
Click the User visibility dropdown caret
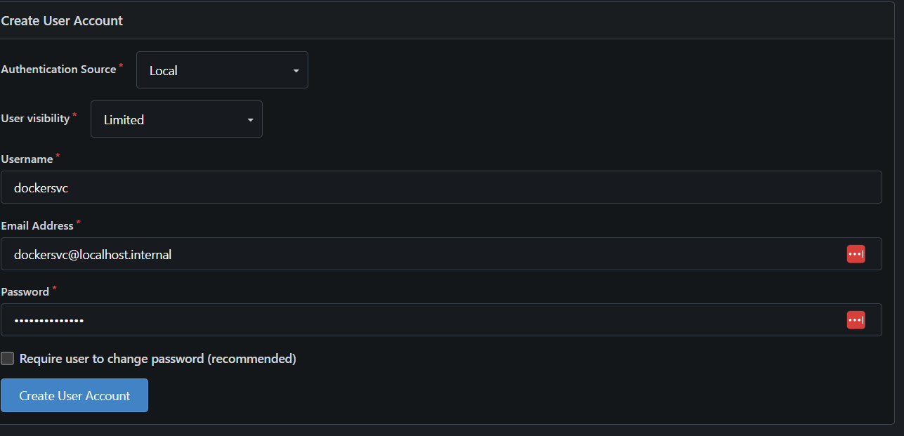click(250, 120)
